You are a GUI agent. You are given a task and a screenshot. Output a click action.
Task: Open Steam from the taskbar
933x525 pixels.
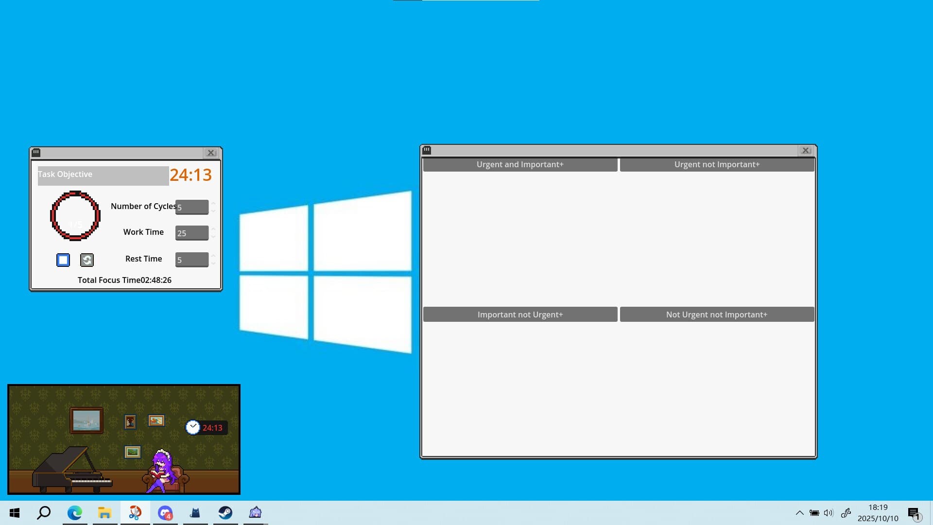[x=225, y=512]
